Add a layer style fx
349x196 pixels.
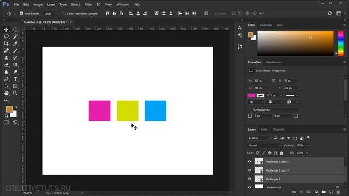302,192
